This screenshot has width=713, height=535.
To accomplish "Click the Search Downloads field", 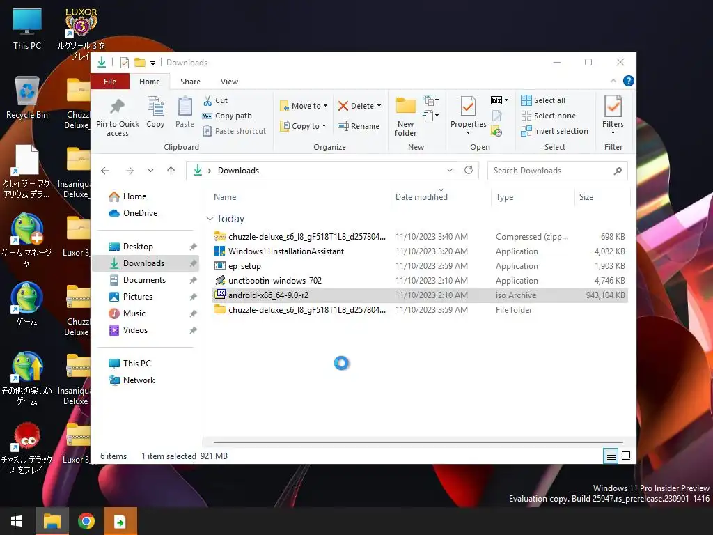I will click(x=557, y=171).
